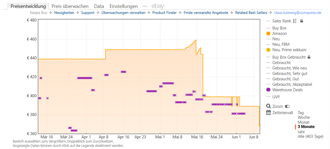Select the Woche time interval

(304, 117)
